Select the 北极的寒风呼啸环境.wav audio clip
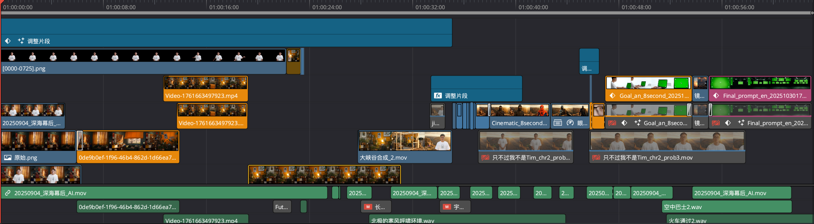This screenshot has height=224, width=814. 467,220
